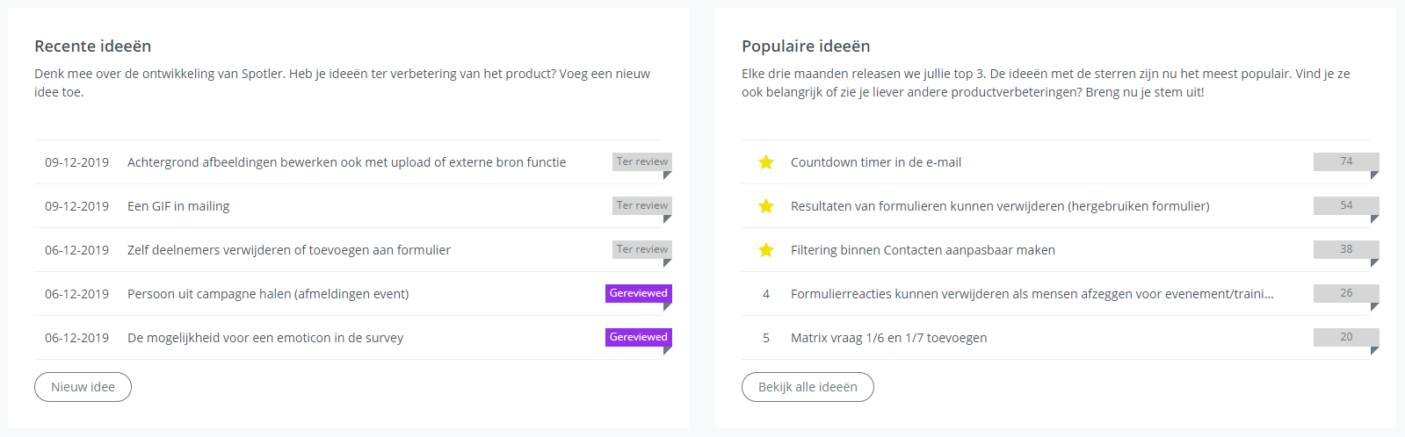Click the 54 votes badge
The height and width of the screenshot is (437, 1405).
pyautogui.click(x=1345, y=205)
